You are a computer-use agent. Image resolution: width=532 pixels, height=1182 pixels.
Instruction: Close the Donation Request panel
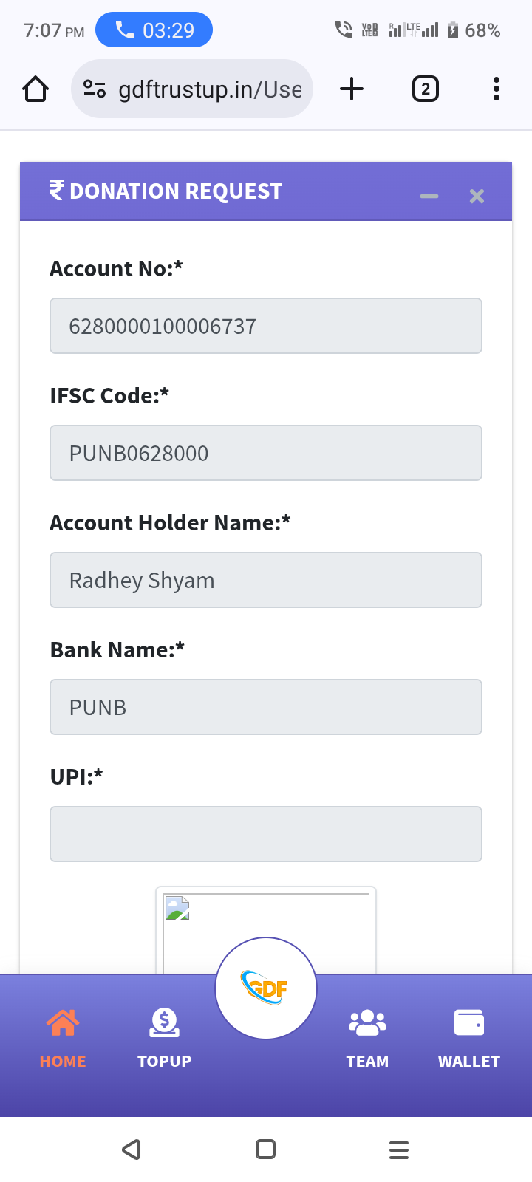click(477, 196)
